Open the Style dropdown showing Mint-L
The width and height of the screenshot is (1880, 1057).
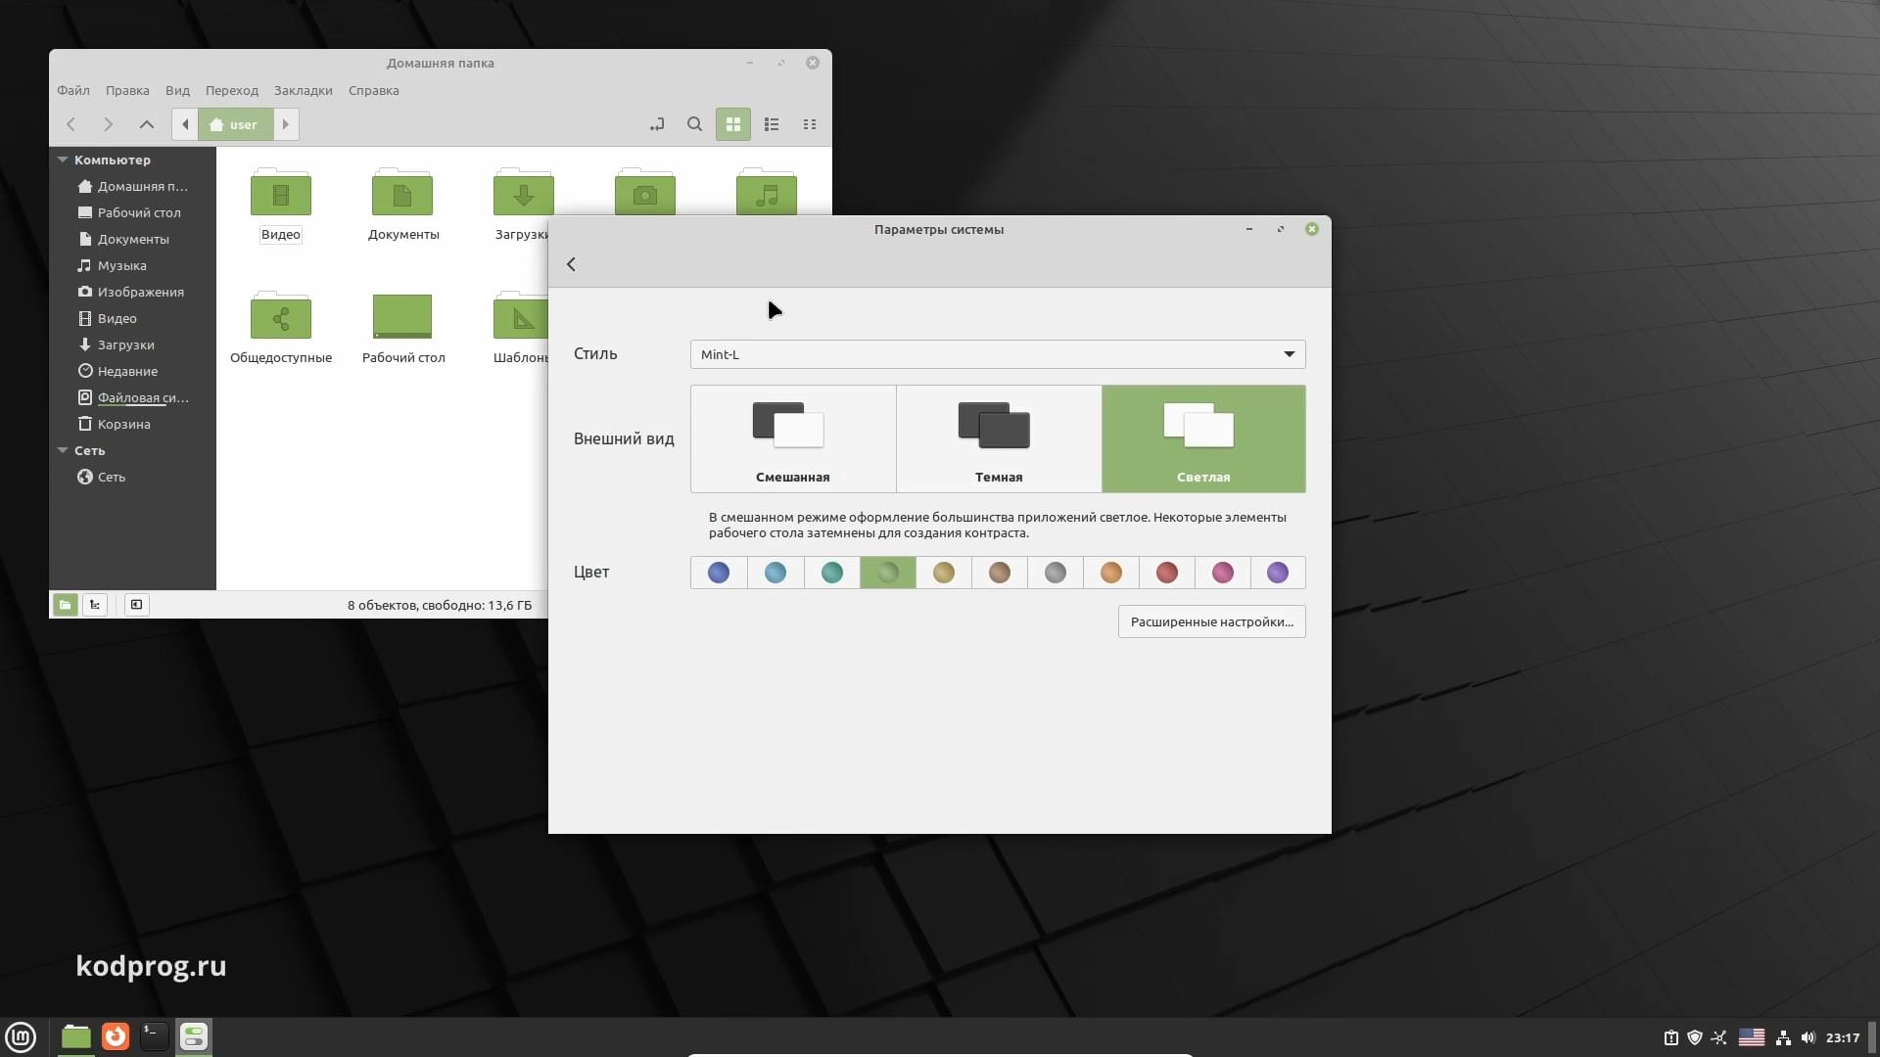pyautogui.click(x=998, y=354)
